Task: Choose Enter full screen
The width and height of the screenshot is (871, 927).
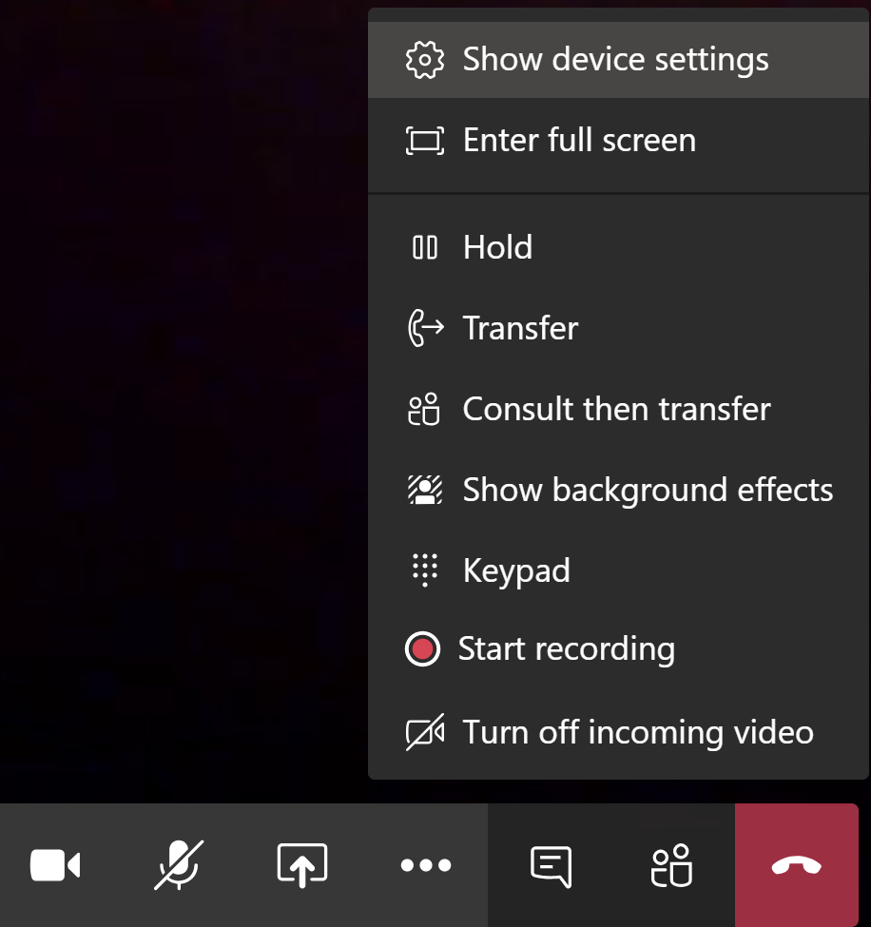Action: coord(579,141)
